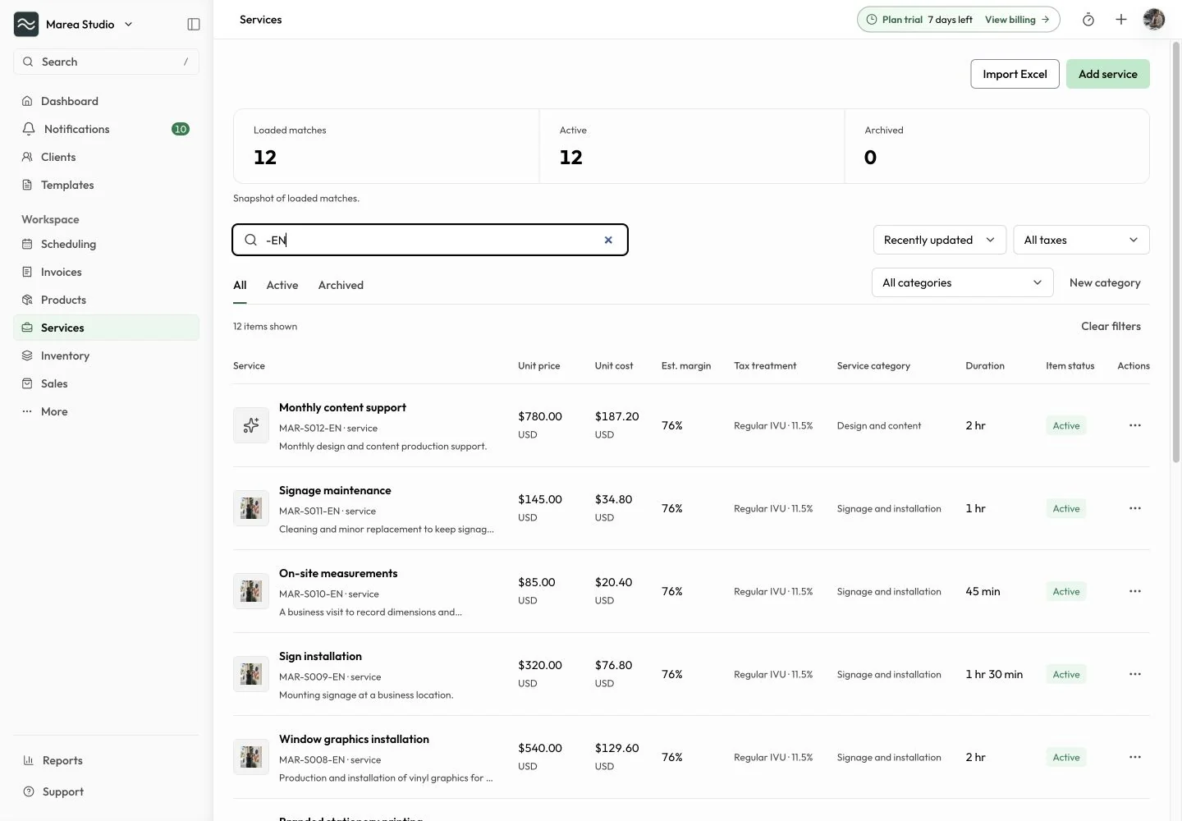
Task: Open the Monthly content support service name
Action: (x=342, y=407)
